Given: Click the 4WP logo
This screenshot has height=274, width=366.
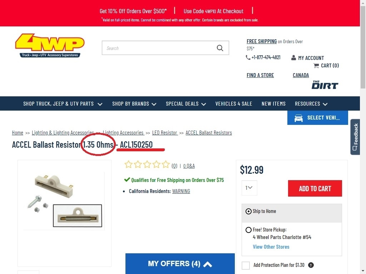Looking at the screenshot, I should pos(50,45).
